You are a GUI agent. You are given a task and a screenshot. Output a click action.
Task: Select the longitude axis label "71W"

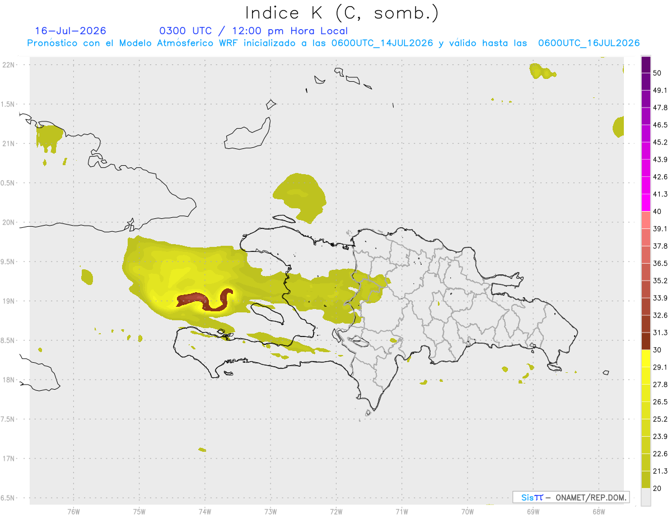[x=402, y=512]
